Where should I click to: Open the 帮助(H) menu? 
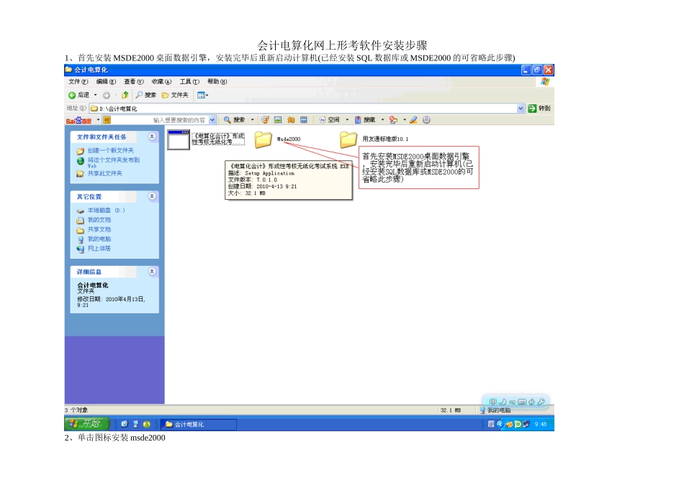(217, 81)
